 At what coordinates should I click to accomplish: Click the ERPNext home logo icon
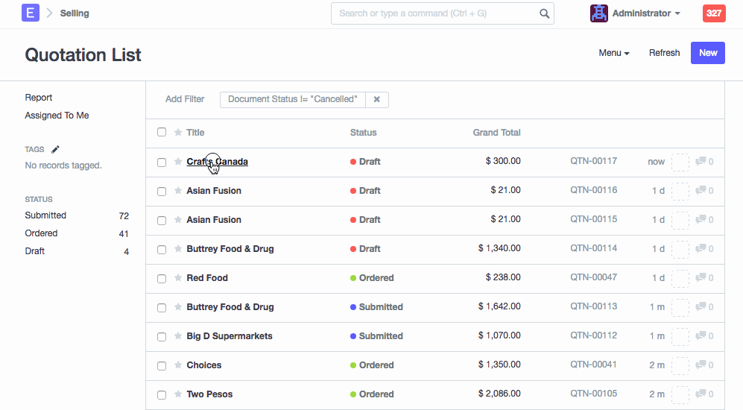pos(31,13)
